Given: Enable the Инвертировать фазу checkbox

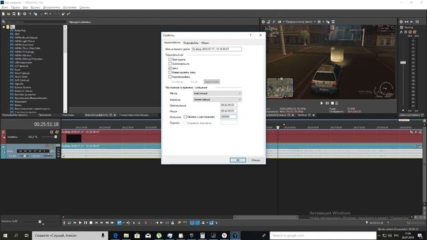Looking at the screenshot, I should click(170, 73).
